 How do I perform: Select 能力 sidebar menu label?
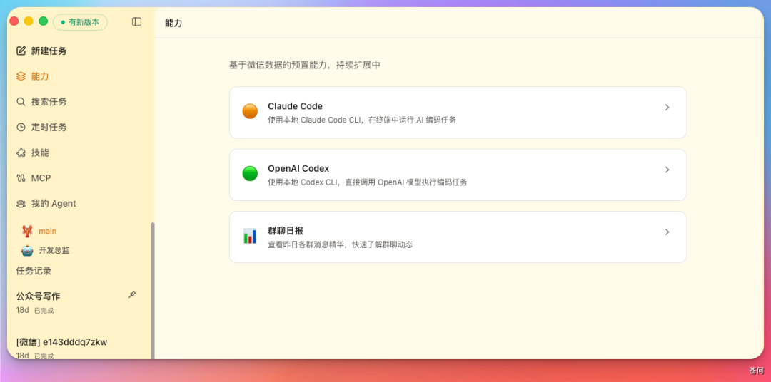coord(40,76)
